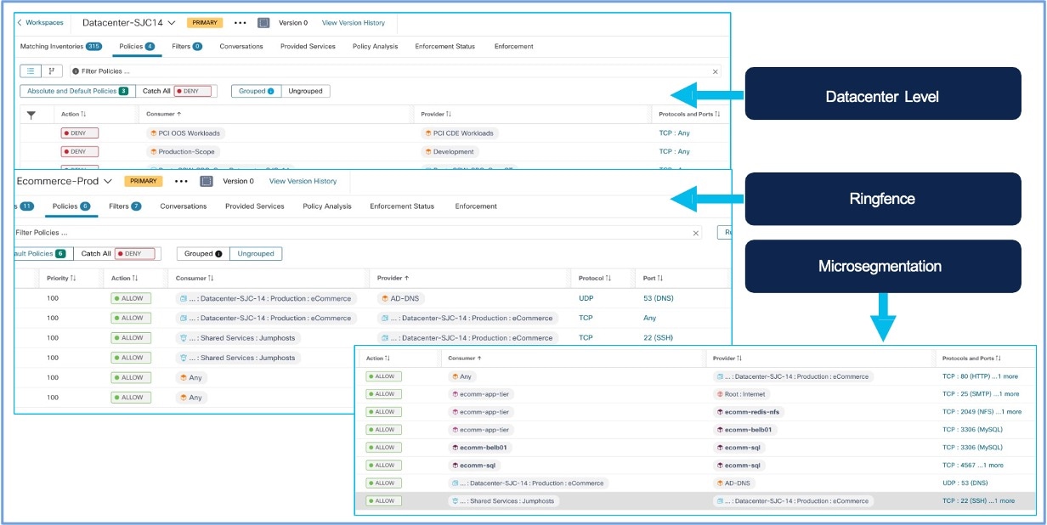This screenshot has width=1047, height=525.
Task: Open Conversations tab in the Datacenter-SJC14 panel
Action: (x=241, y=47)
